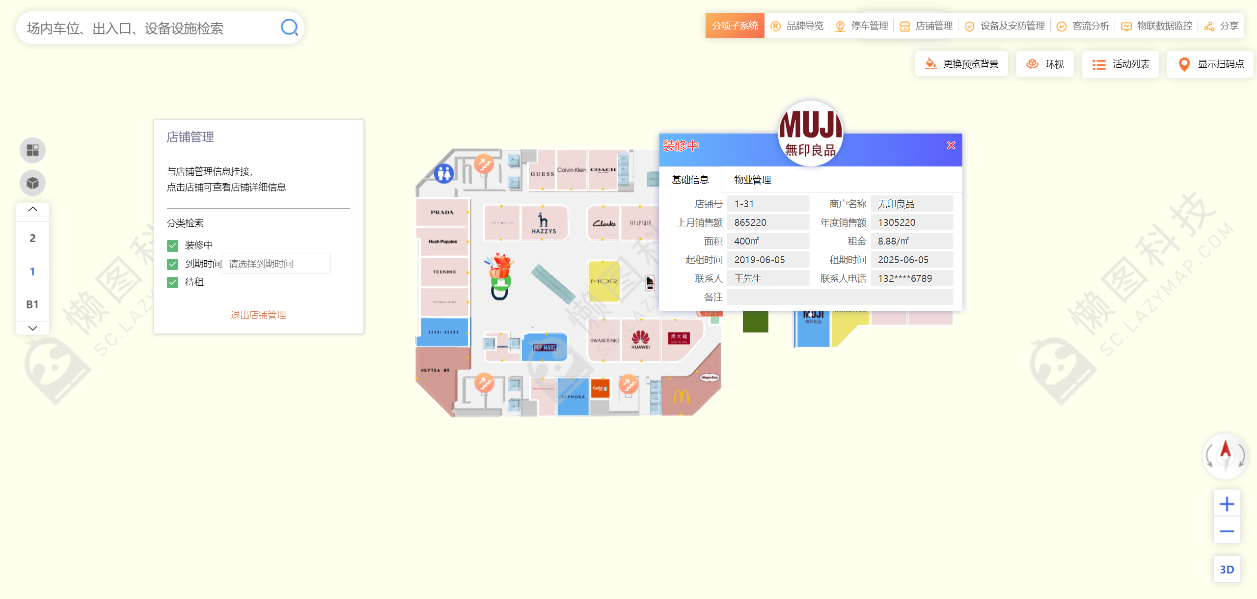This screenshot has height=599, width=1257.
Task: Select the SWAROVSKI store
Action: pyautogui.click(x=604, y=340)
